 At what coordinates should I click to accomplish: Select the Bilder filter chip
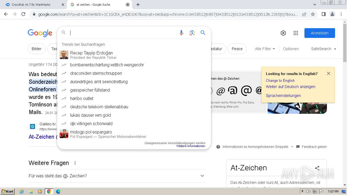point(37,49)
